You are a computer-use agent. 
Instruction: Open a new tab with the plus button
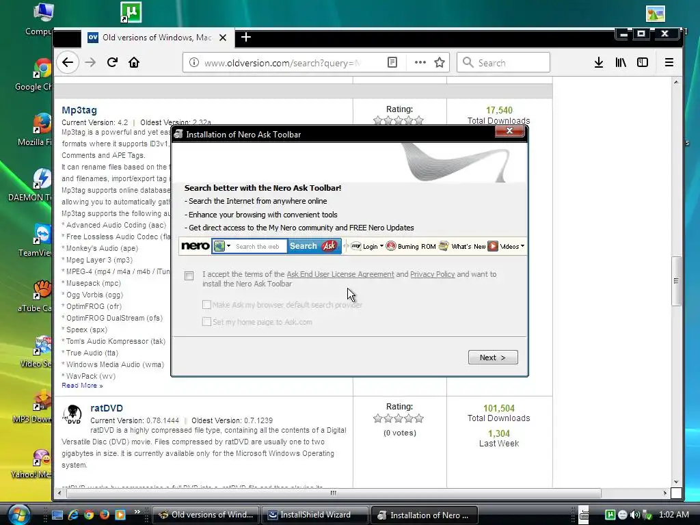(x=246, y=38)
